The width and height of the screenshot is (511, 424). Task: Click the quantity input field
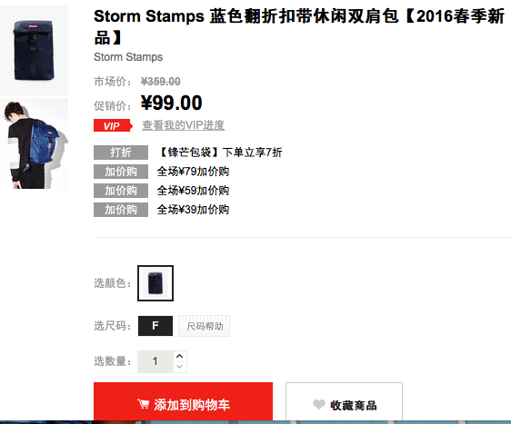tap(155, 361)
